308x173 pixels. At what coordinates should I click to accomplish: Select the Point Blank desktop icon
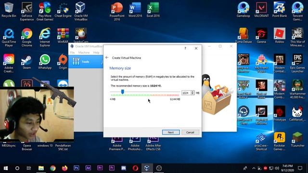tap(279, 10)
